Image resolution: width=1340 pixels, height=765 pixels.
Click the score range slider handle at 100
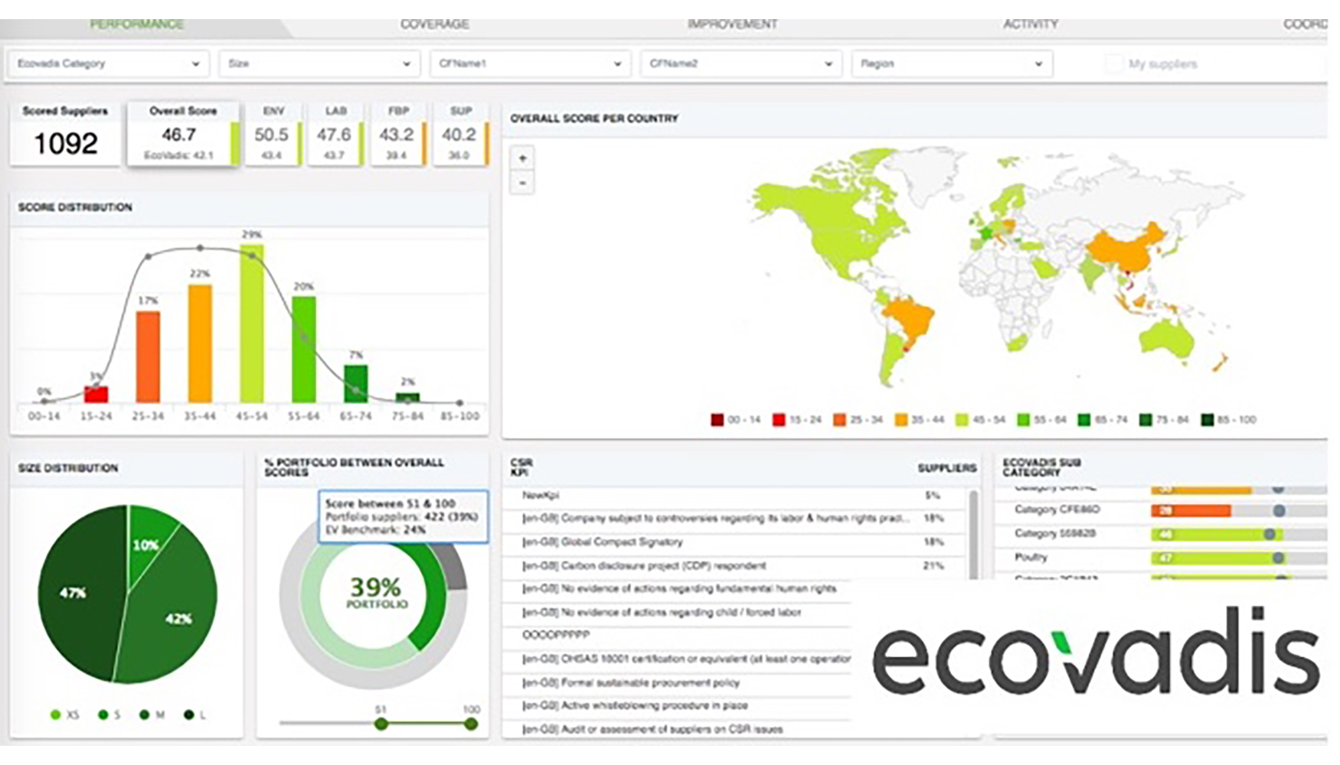pyautogui.click(x=471, y=723)
